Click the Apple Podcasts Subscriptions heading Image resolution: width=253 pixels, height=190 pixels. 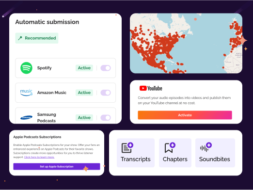tap(37, 137)
